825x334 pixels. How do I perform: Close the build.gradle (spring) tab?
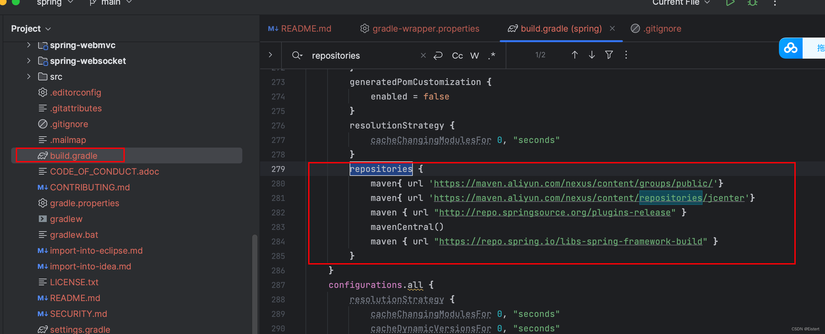coord(612,28)
